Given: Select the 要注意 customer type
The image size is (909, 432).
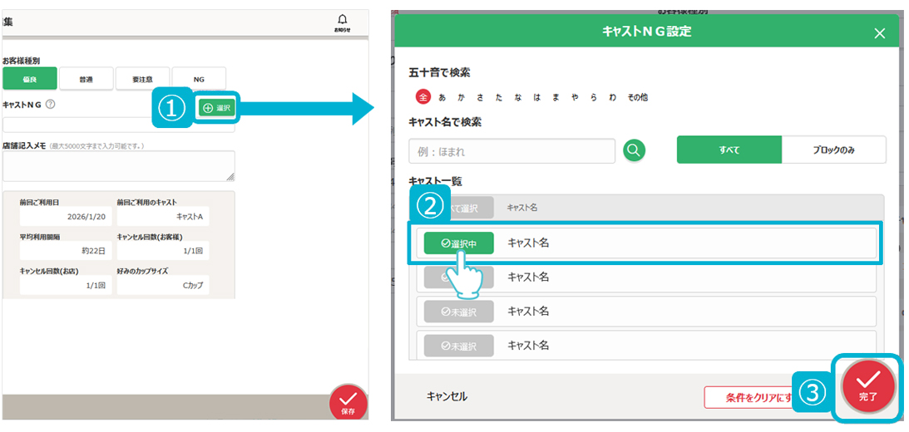Looking at the screenshot, I should 142,79.
